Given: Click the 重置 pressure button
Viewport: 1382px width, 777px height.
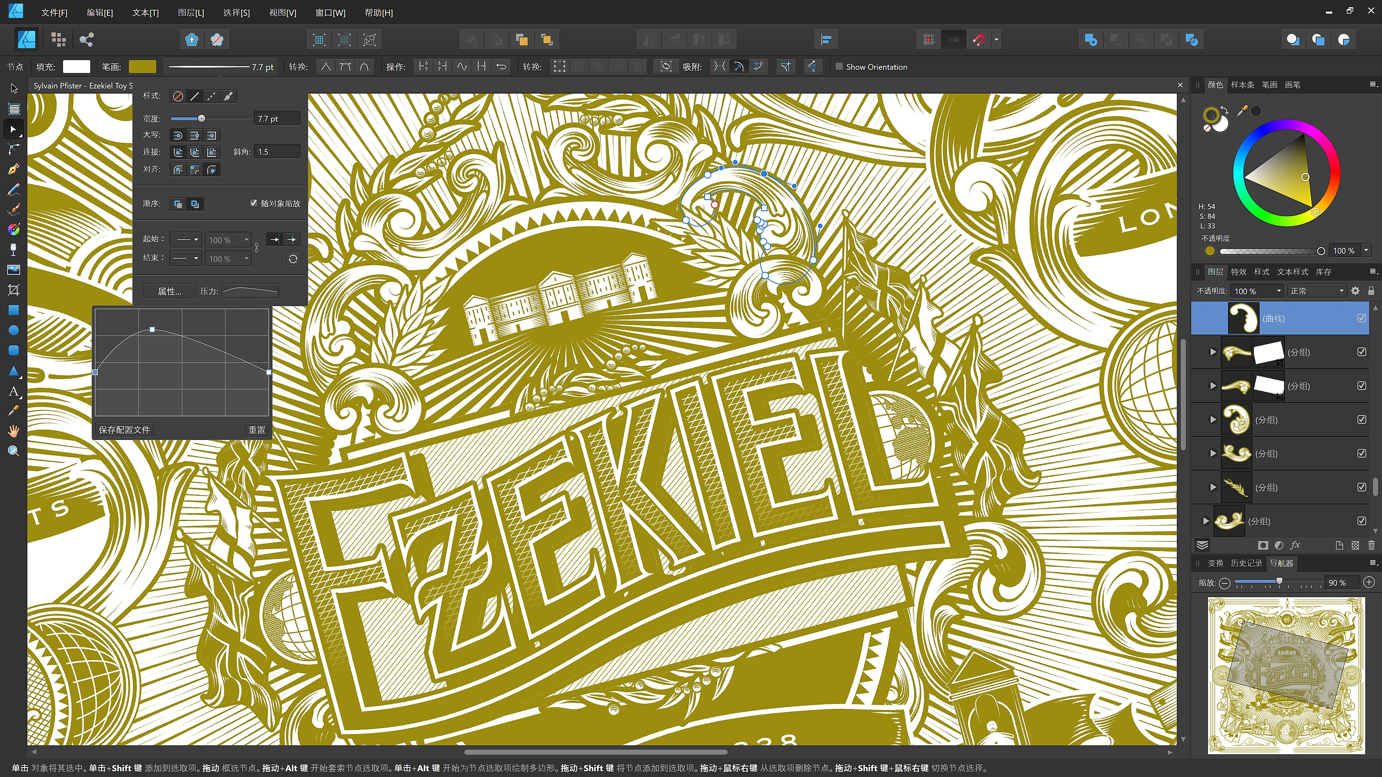Looking at the screenshot, I should [257, 430].
